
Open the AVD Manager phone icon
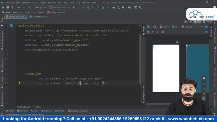click(x=118, y=7)
